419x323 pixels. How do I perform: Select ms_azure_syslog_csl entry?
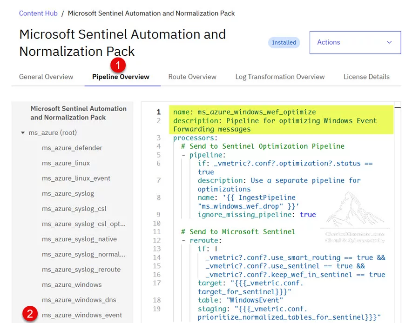(74, 209)
